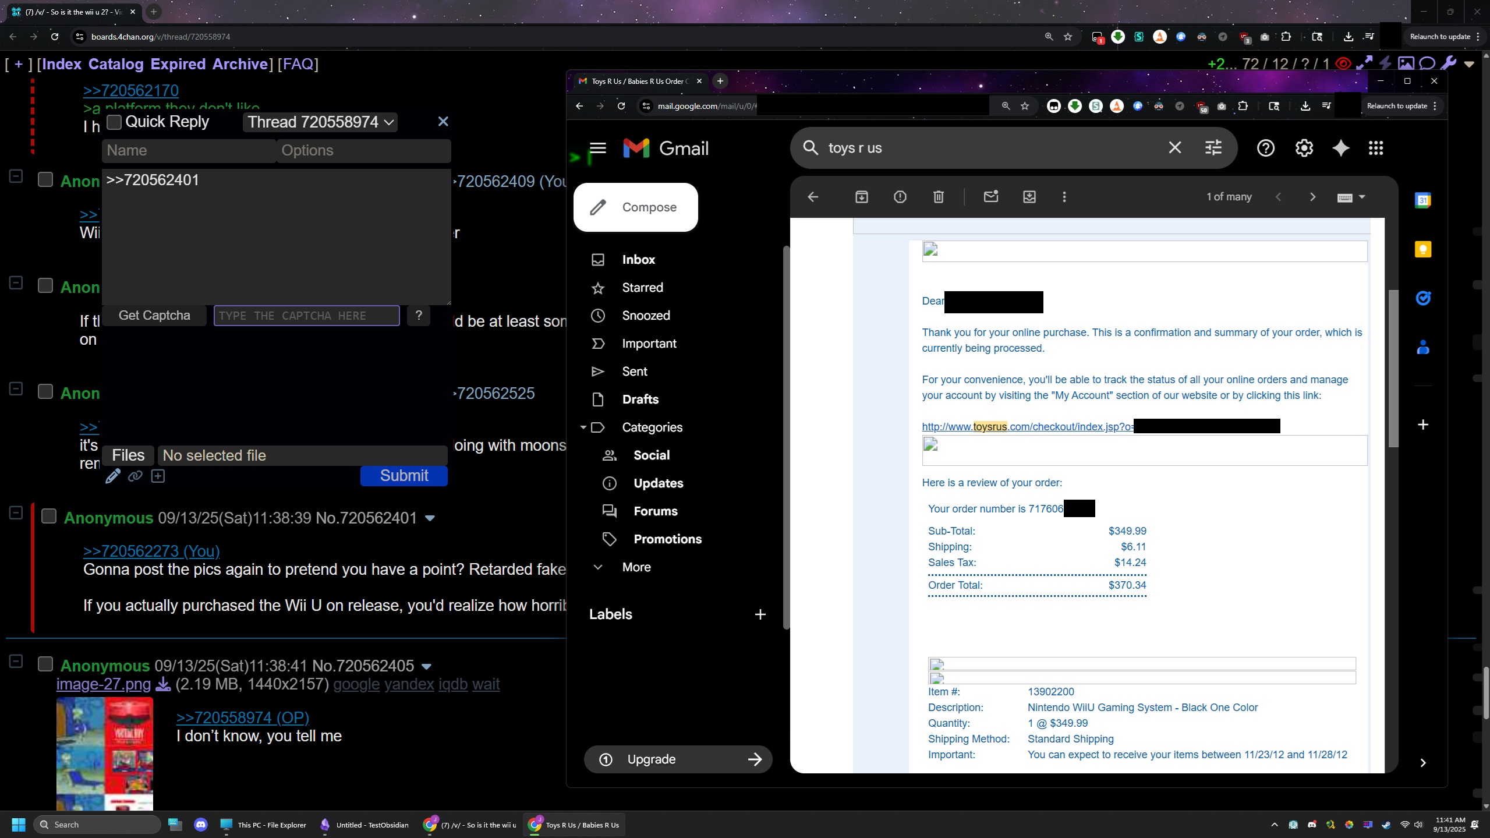Open the Gmail main menu hamburger icon
The image size is (1490, 838).
(x=597, y=148)
